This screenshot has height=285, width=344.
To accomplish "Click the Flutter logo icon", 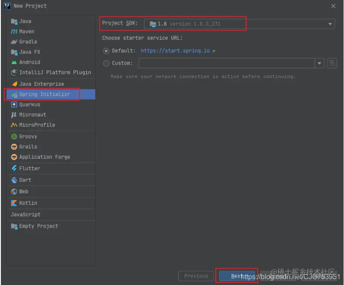I will 14,168.
